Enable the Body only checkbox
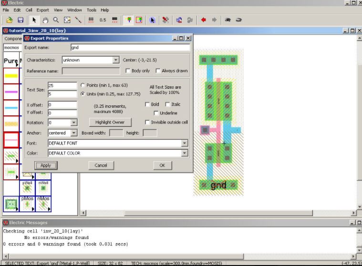 pyautogui.click(x=128, y=71)
